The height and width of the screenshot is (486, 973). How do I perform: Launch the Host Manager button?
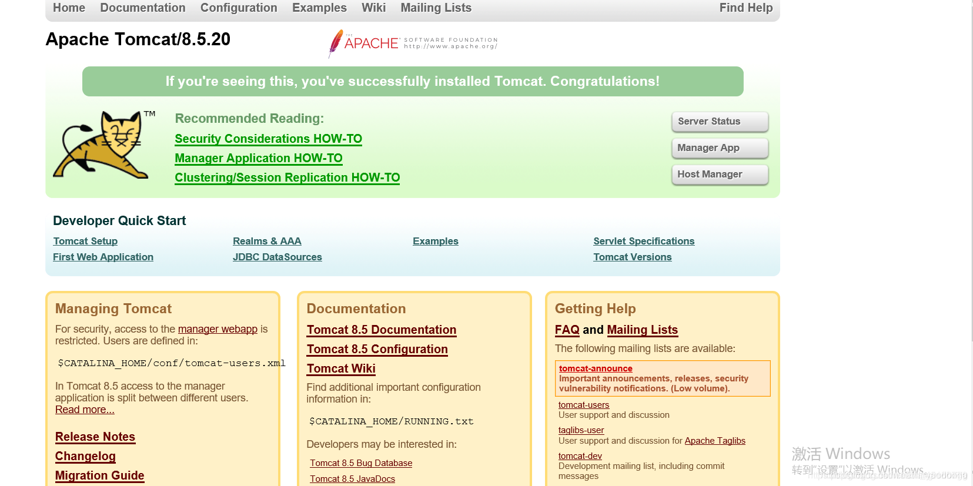tap(720, 175)
